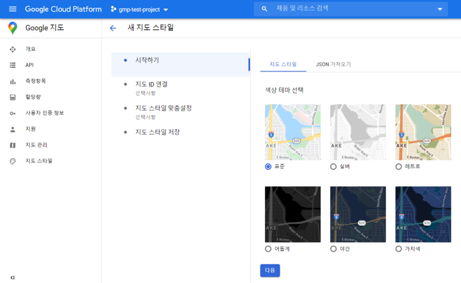461x283 pixels.
Task: Collapse the sidebar with the arrow icon
Action: (x=12, y=278)
